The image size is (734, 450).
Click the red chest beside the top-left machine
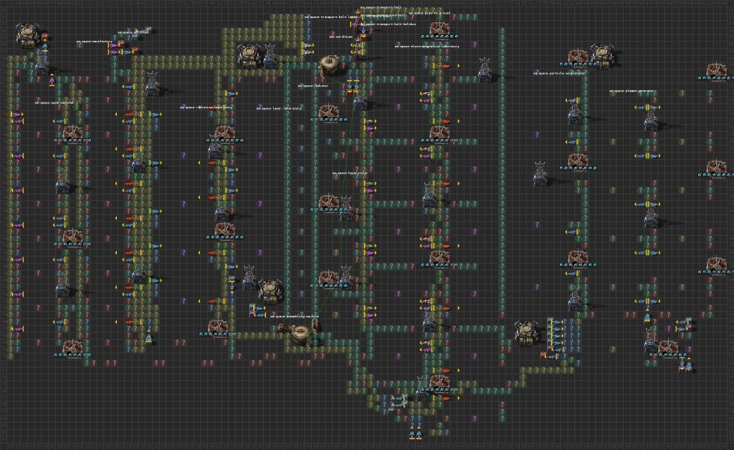[45, 37]
